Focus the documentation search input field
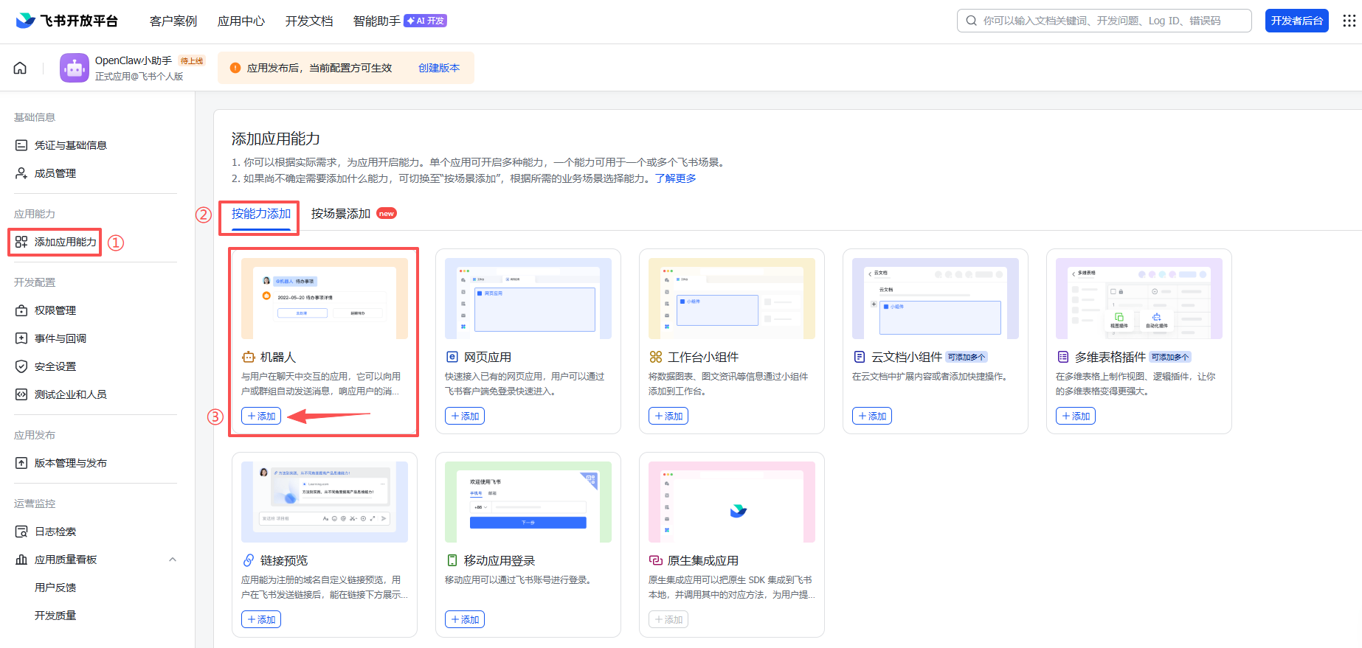Screen dimensions: 1362x648 pyautogui.click(x=1107, y=21)
